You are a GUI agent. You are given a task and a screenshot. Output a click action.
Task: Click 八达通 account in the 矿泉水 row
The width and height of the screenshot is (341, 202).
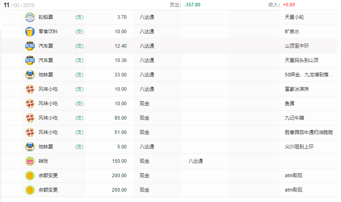coord(147,32)
